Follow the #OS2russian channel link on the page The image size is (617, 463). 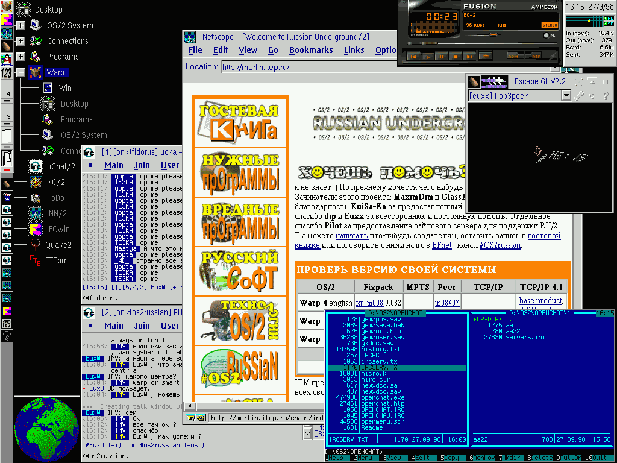(500, 245)
